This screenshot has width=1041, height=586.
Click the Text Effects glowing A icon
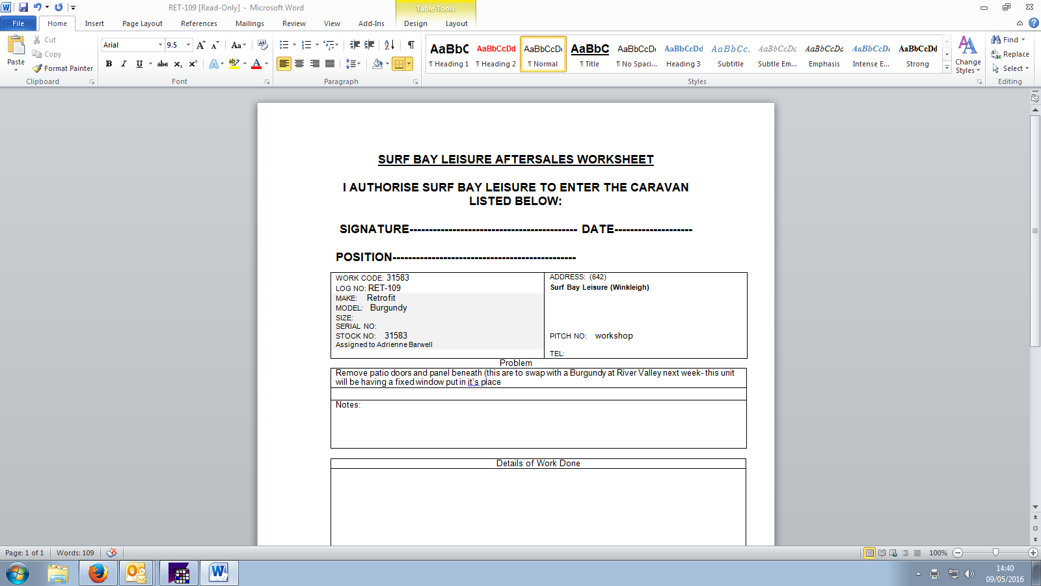point(213,64)
